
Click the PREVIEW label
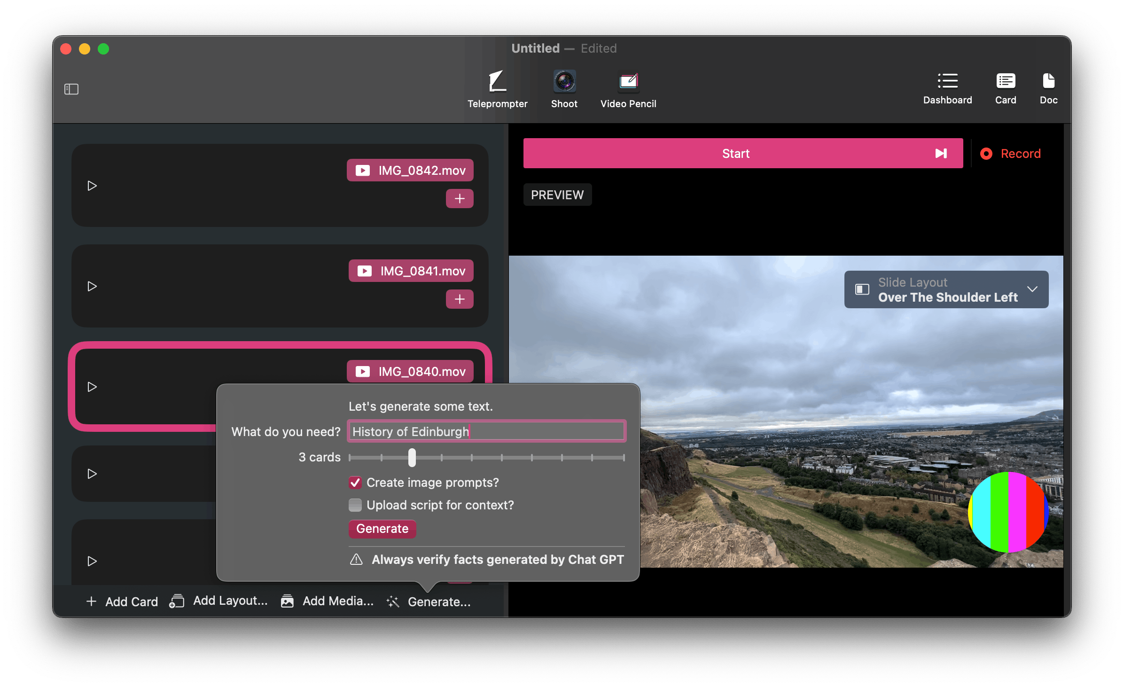557,195
